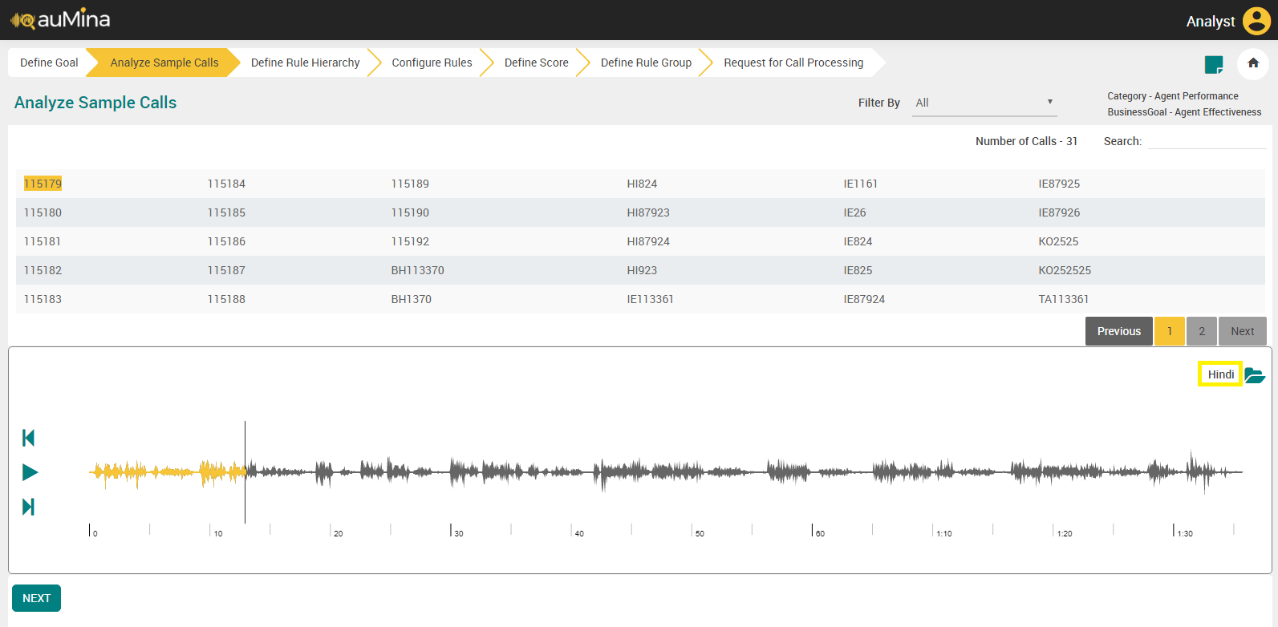The height and width of the screenshot is (627, 1278).
Task: Click the Previous page button
Action: pyautogui.click(x=1119, y=331)
